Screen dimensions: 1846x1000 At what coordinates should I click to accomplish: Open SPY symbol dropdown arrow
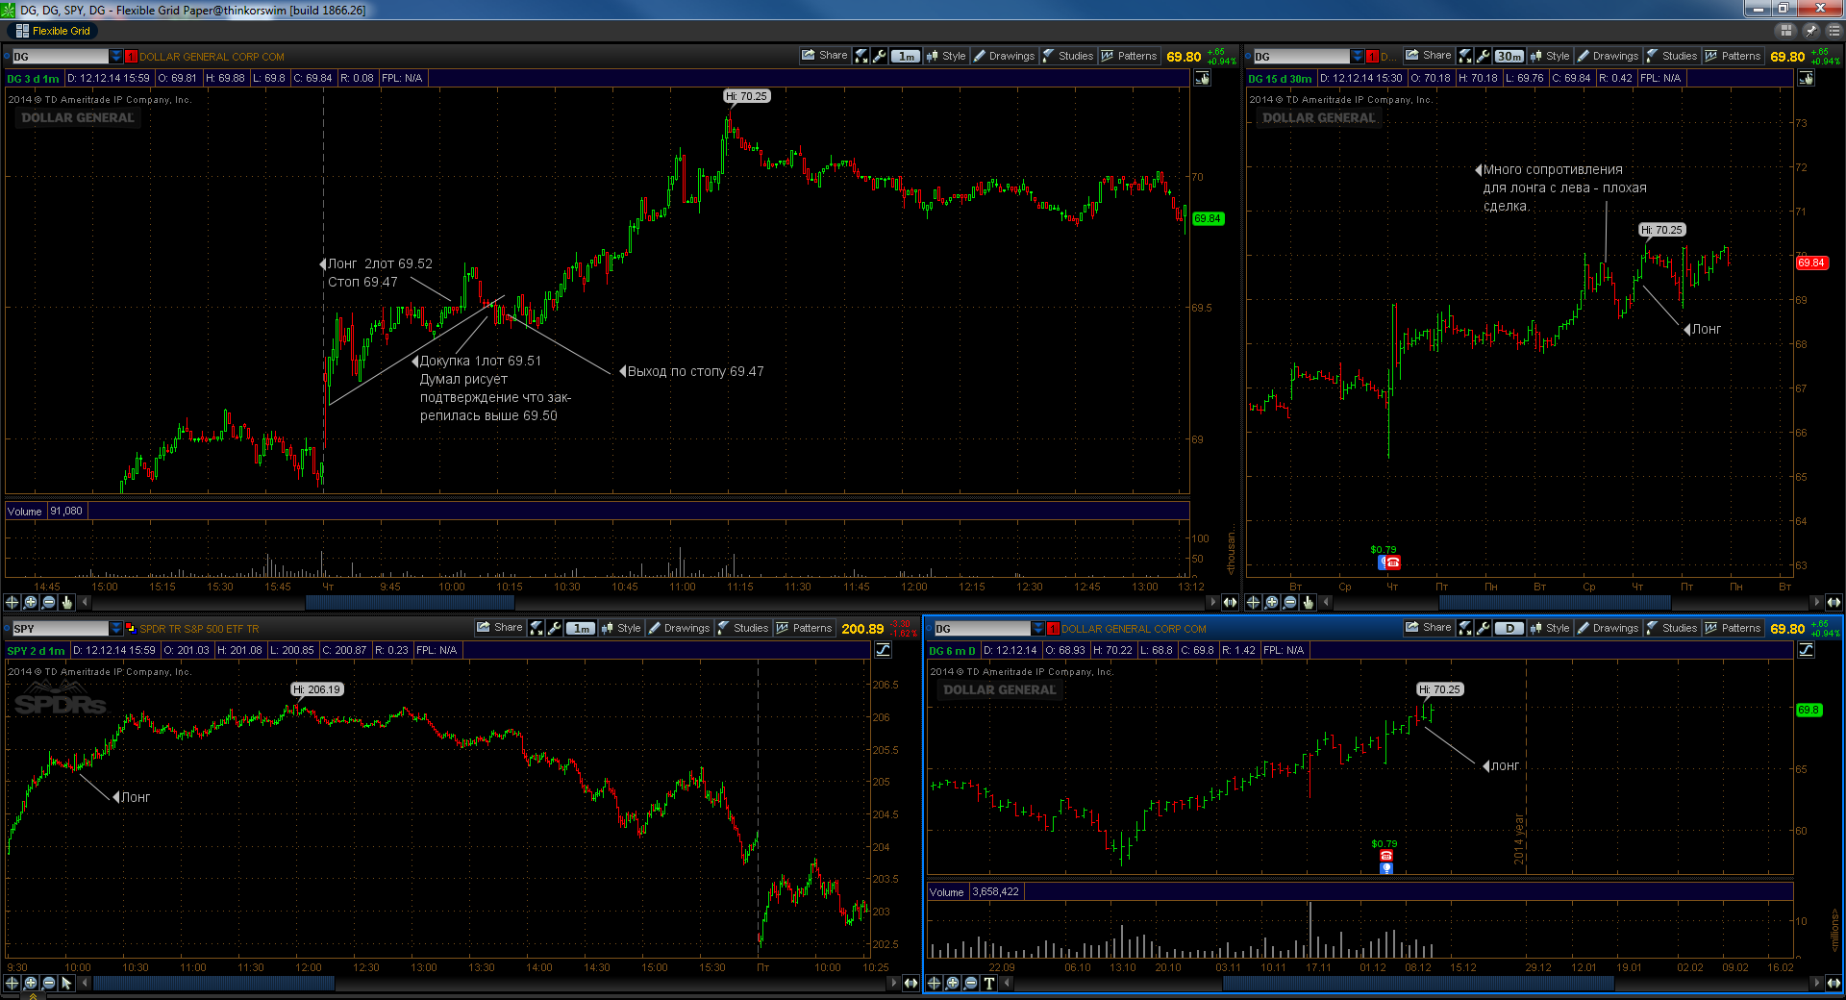116,629
